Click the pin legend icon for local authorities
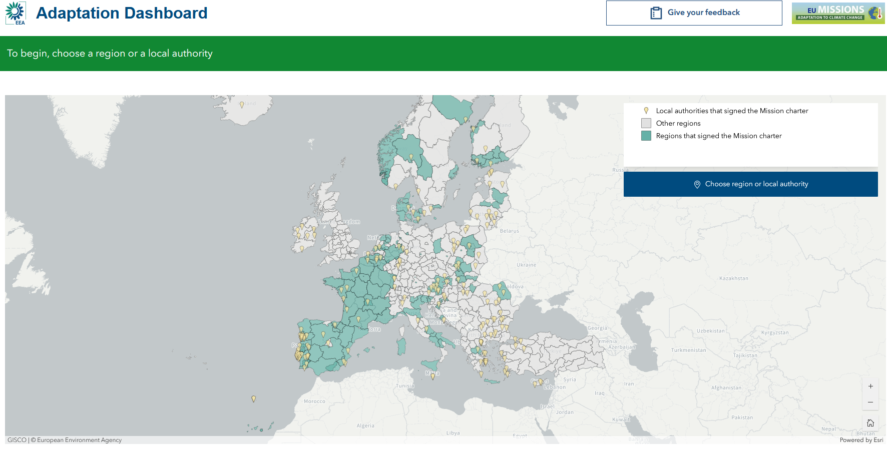Screen dimensions: 887x453 [646, 111]
